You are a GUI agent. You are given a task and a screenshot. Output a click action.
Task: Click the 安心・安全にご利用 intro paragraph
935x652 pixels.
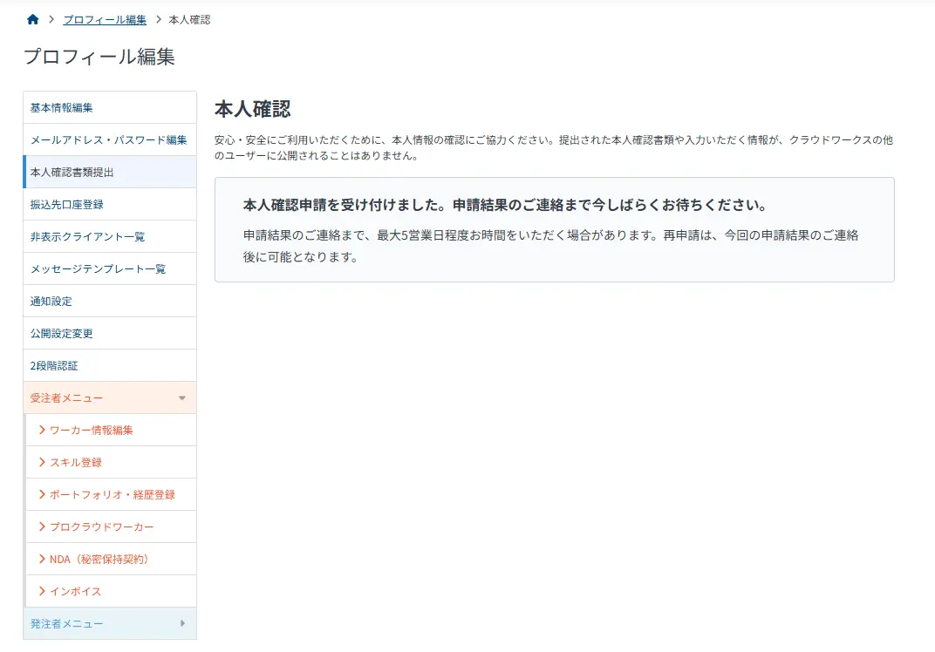(554, 148)
